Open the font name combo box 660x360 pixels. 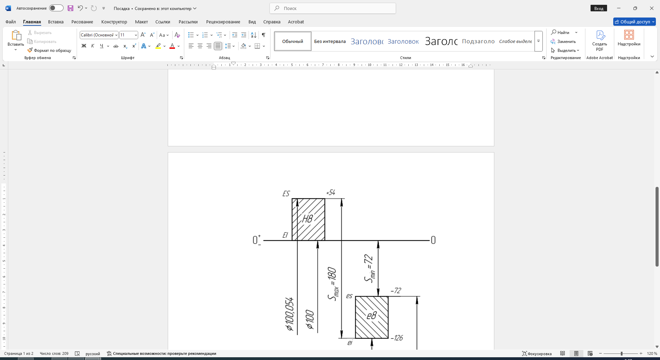click(x=99, y=35)
